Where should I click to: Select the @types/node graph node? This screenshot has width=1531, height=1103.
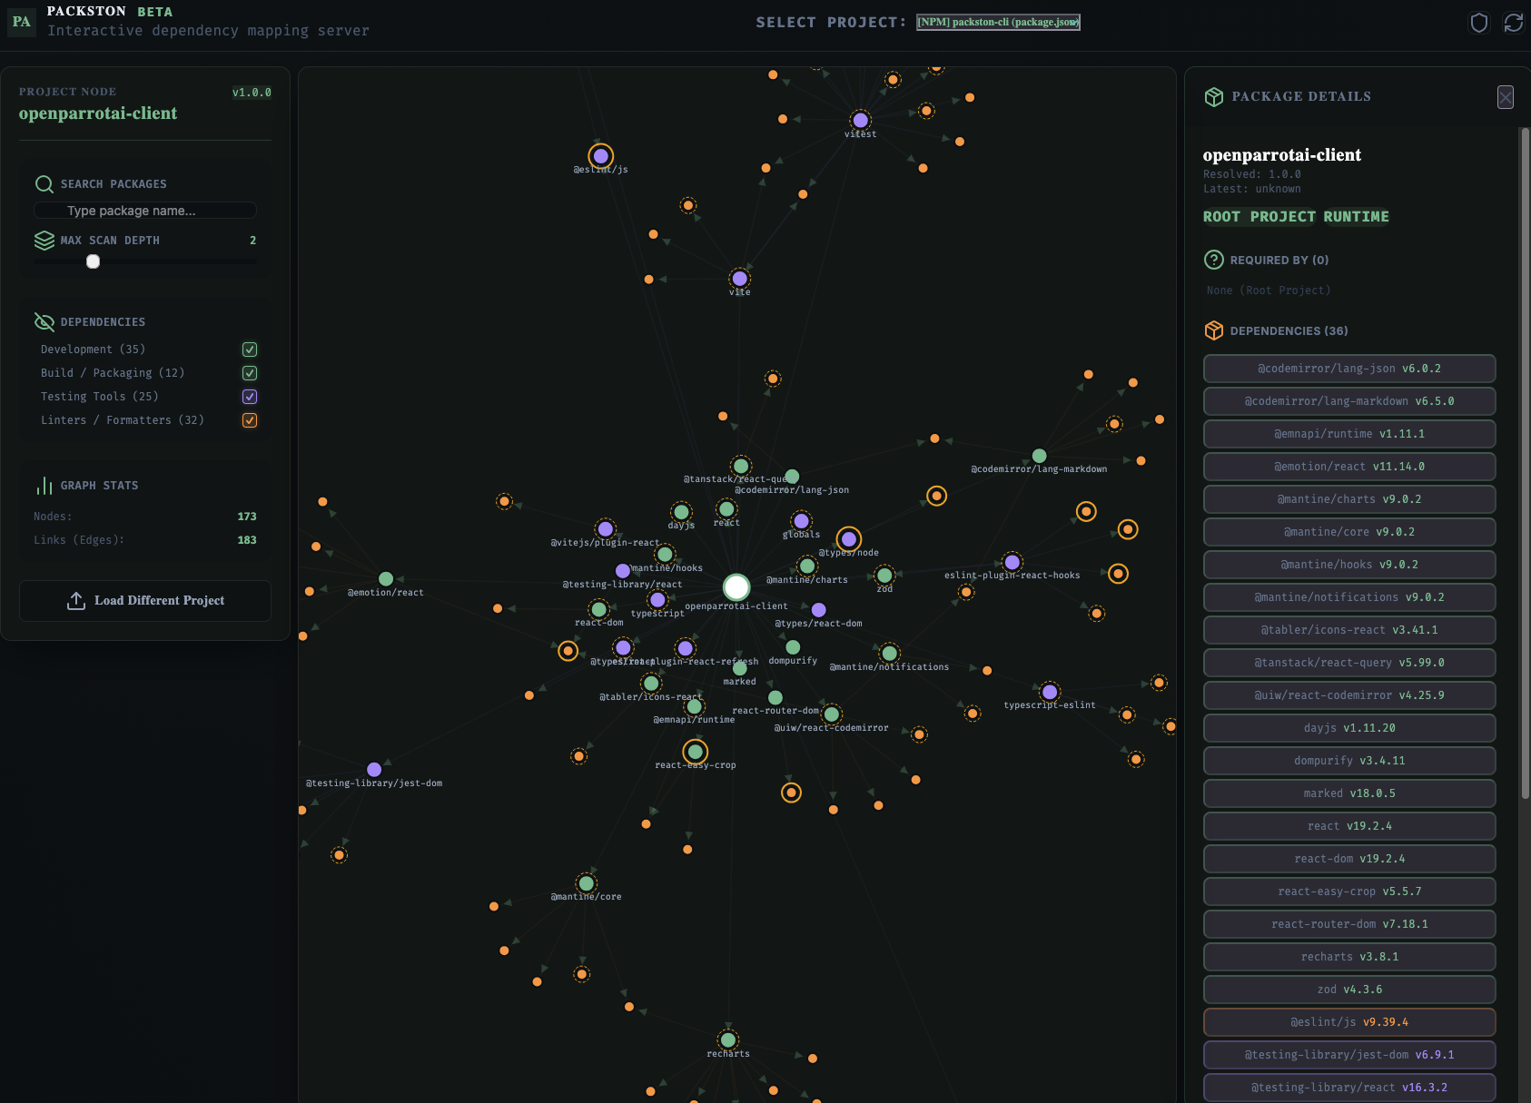pyautogui.click(x=849, y=539)
